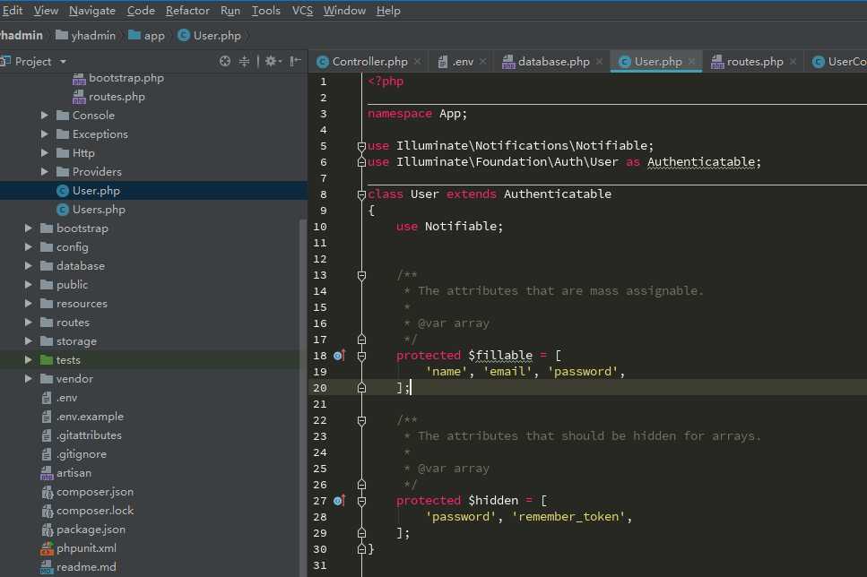The width and height of the screenshot is (867, 577).
Task: Open the Project view dropdown
Action: [63, 61]
